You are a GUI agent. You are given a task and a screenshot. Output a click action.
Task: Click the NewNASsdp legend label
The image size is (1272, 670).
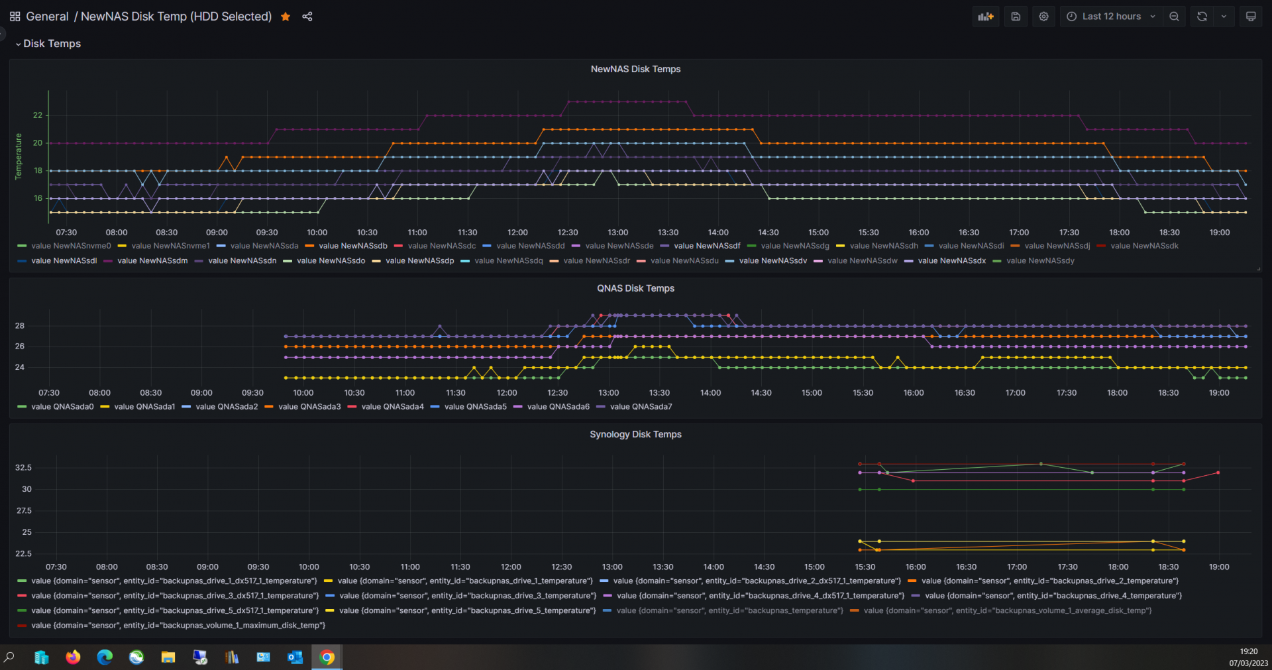click(x=420, y=261)
